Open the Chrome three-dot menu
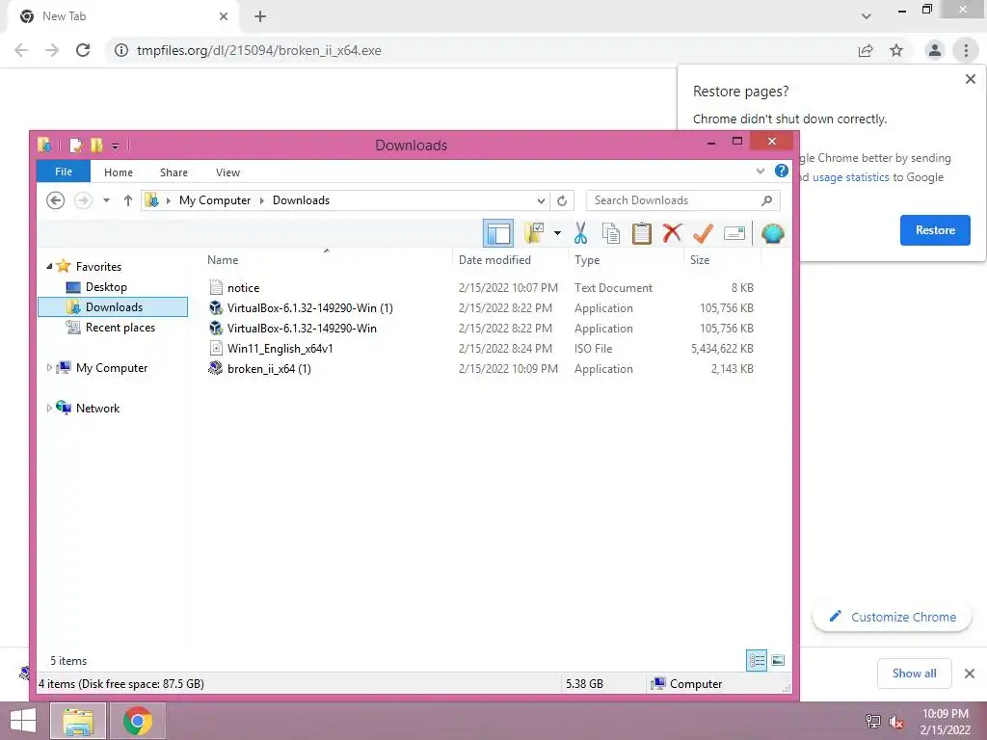Viewport: 987px width, 740px height. pos(966,50)
